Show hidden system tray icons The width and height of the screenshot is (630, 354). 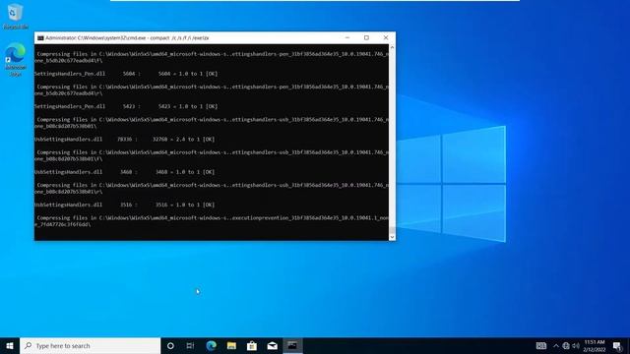click(x=556, y=345)
